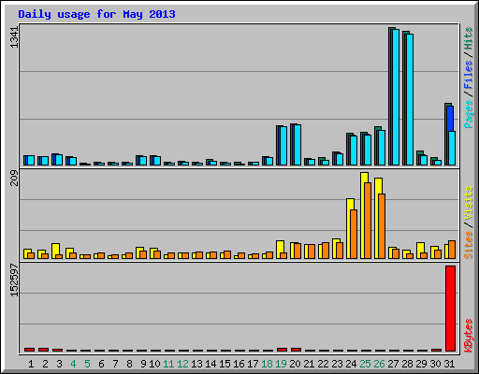Click day label 2 on the axis
Screen dimensions: 479x374
point(45,364)
